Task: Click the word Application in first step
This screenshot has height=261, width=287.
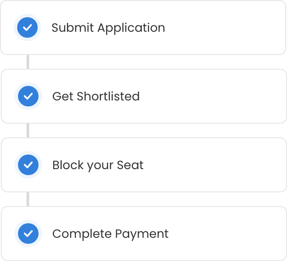Action: (x=131, y=28)
